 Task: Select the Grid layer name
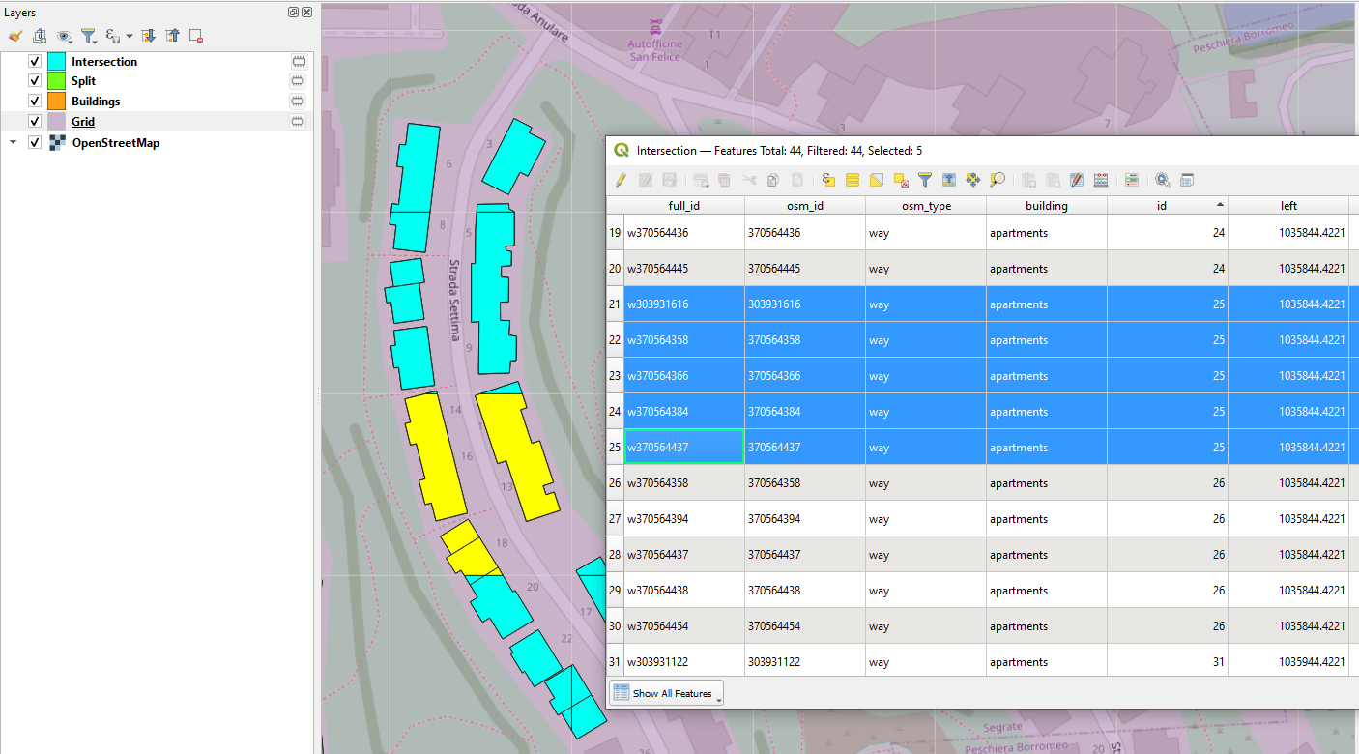[83, 121]
